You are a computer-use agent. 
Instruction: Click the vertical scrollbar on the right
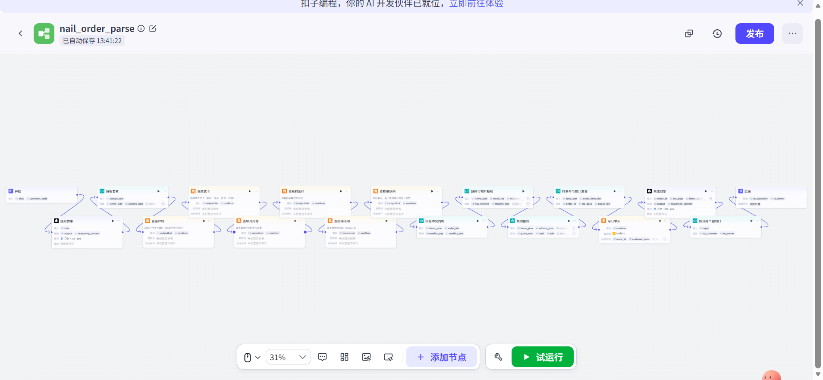[818, 194]
